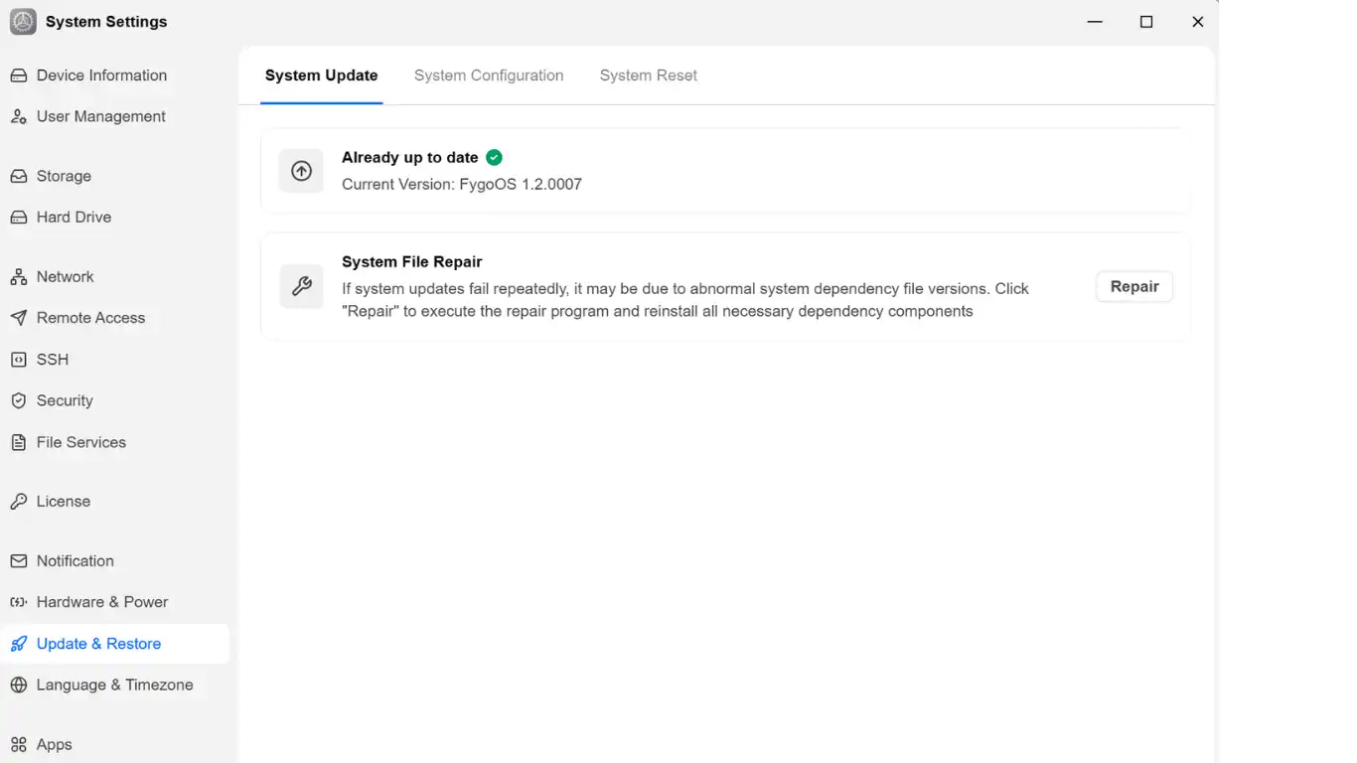Open the Notification envelope icon
The width and height of the screenshot is (1357, 763).
[19, 560]
